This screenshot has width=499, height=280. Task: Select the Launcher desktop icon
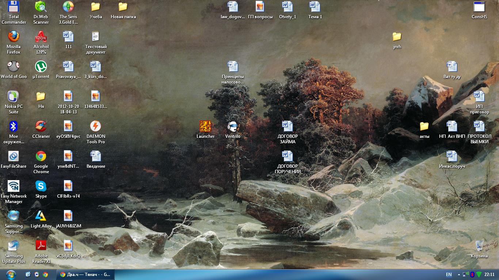[205, 129]
